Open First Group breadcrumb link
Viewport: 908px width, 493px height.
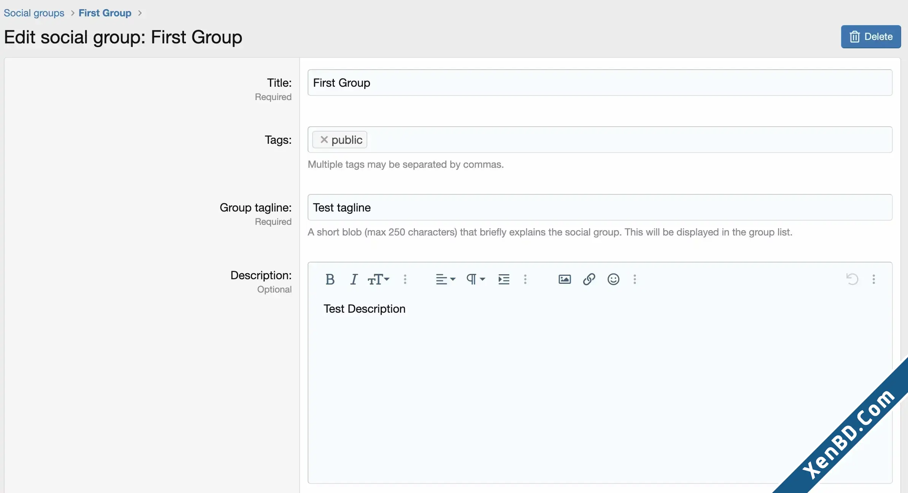click(105, 13)
